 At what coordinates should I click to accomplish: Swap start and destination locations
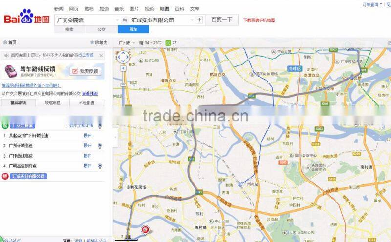[125, 20]
